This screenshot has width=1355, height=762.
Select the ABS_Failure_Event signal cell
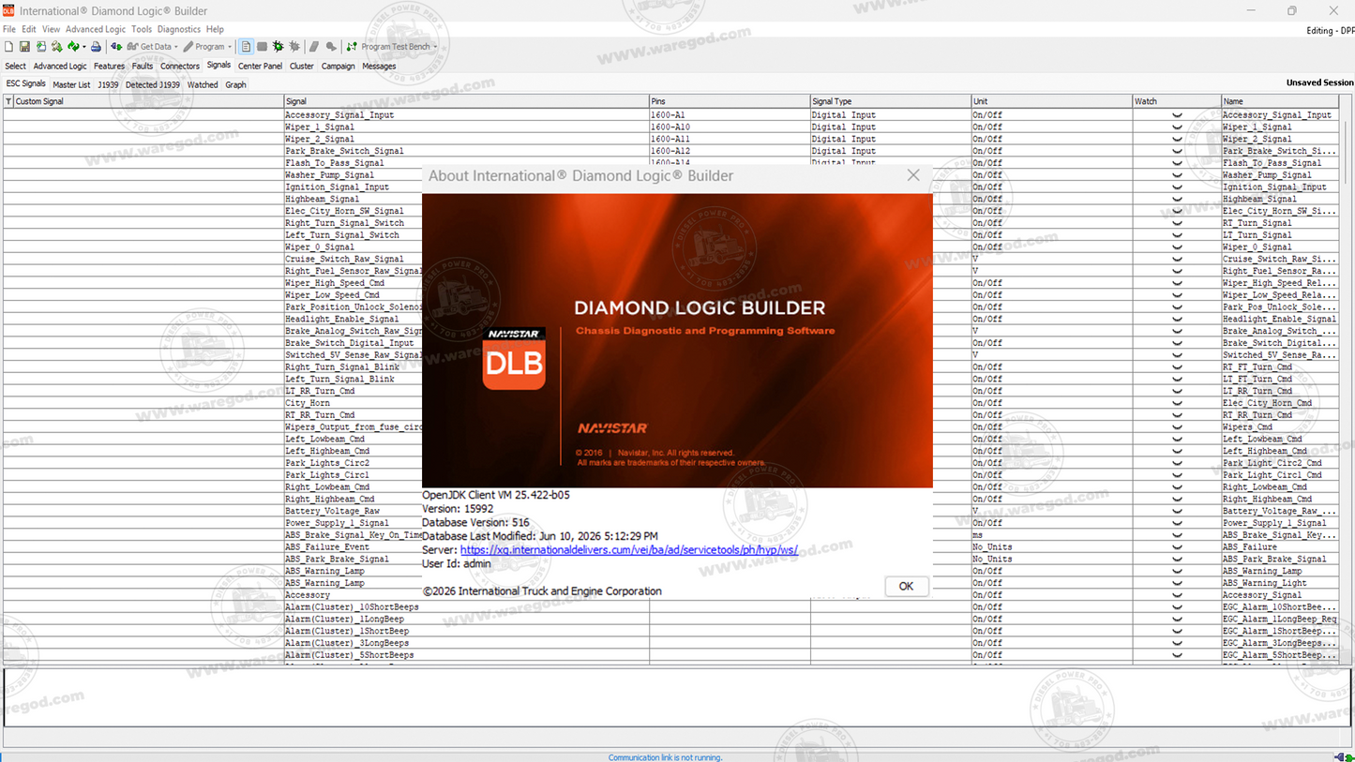(x=353, y=547)
